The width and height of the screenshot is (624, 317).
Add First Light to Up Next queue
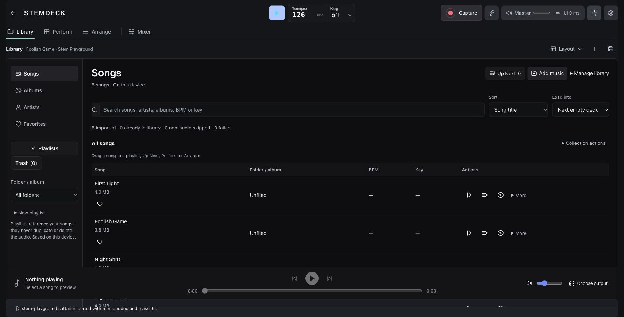pyautogui.click(x=485, y=195)
